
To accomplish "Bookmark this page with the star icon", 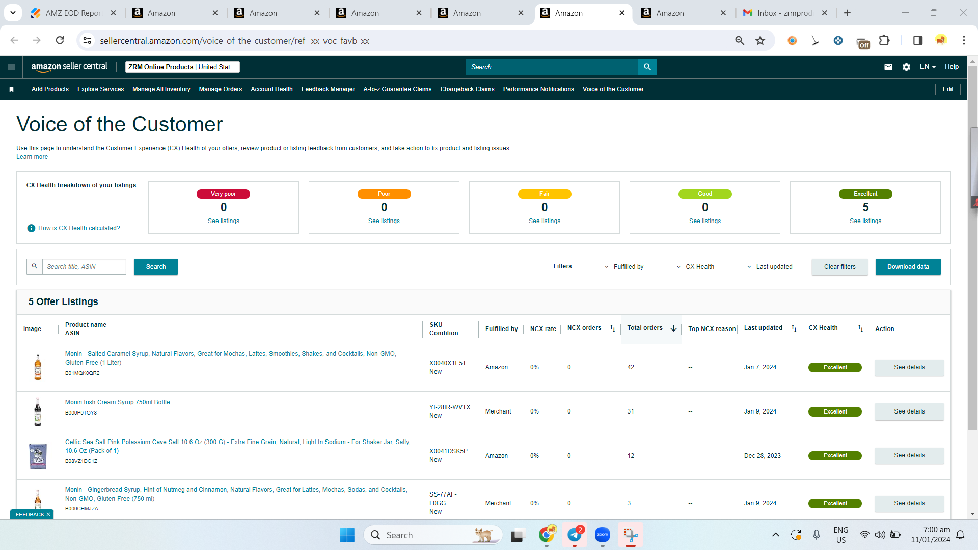I will click(760, 40).
